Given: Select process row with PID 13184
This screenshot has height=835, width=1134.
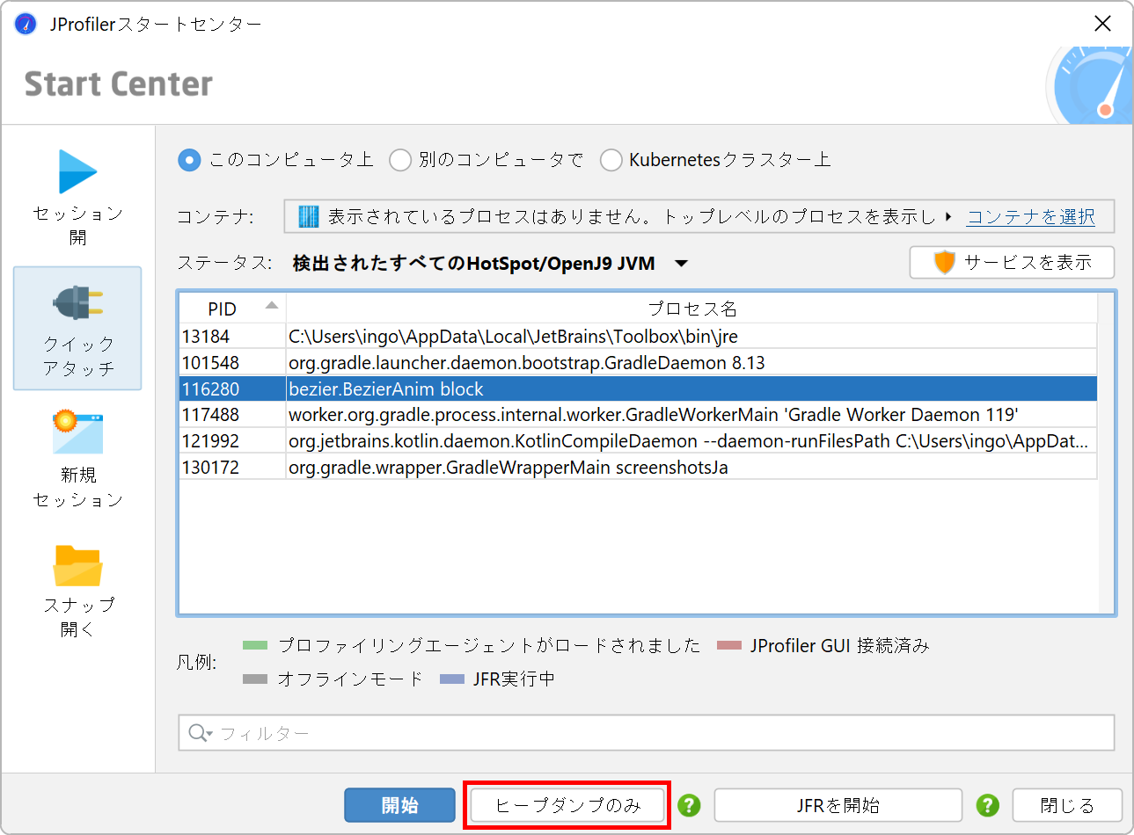Looking at the screenshot, I should pyautogui.click(x=638, y=336).
